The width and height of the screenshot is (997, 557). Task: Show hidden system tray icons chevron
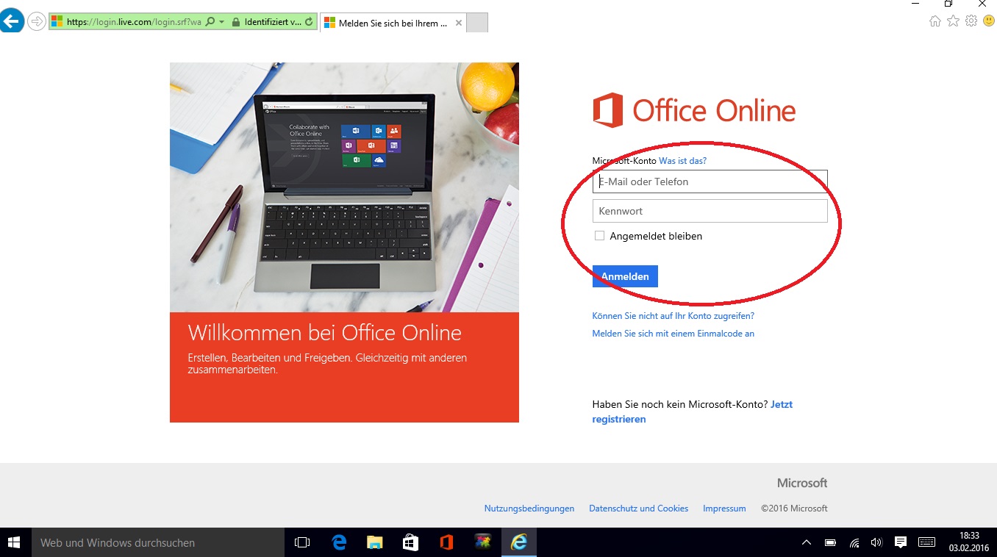coord(807,542)
